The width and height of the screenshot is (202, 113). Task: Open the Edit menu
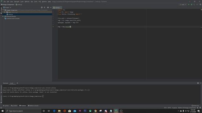[x=8, y=2]
